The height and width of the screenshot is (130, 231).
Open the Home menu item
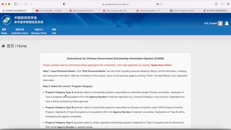pos(4,31)
